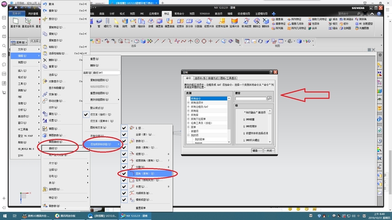
Task: Open the 添加或移除按钮 submenu
Action: pos(101,144)
